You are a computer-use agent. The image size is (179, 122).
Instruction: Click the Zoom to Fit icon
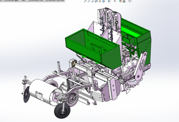point(85,1)
